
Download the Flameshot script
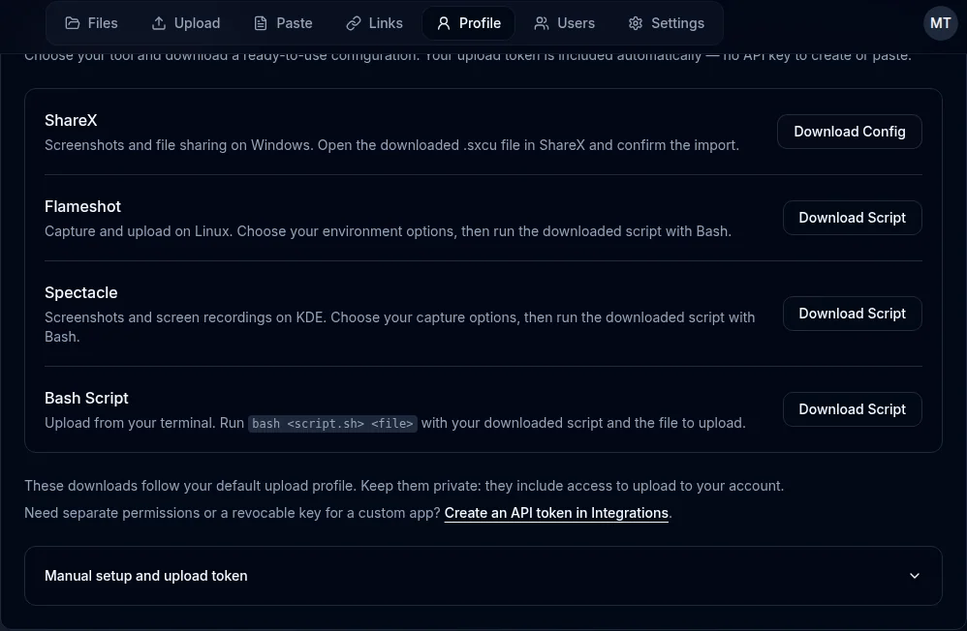pos(853,218)
